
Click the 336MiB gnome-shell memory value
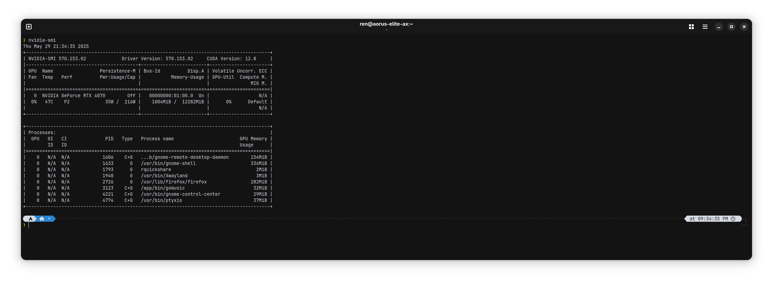259,163
